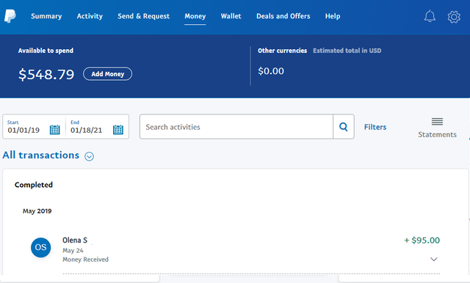Image resolution: width=470 pixels, height=283 pixels.
Task: Open the Summary tab
Action: coord(46,16)
